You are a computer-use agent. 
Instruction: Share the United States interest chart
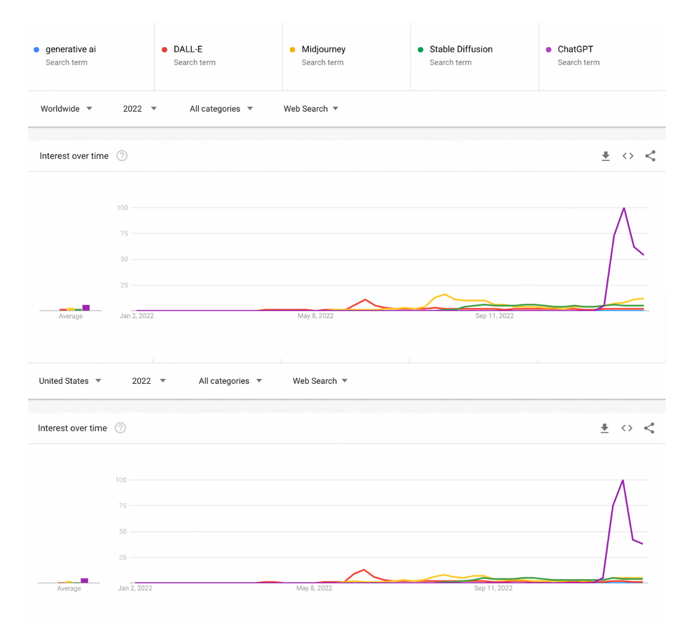pos(649,428)
